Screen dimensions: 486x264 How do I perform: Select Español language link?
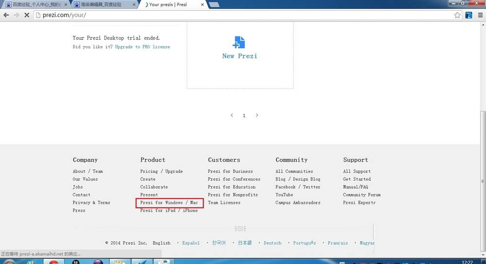point(191,243)
